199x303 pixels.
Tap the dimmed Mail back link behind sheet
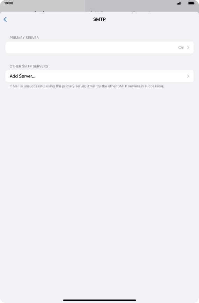click(x=97, y=12)
